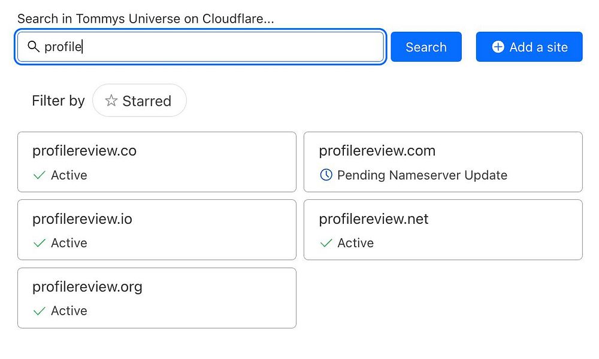Click the star icon in Starred filter
Viewport: 599px width, 359px height.
[x=111, y=101]
